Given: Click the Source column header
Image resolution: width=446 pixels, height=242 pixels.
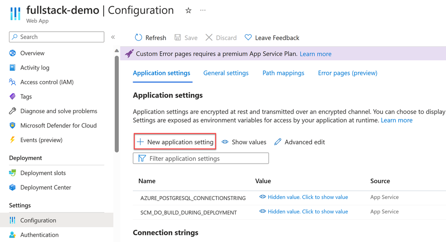Looking at the screenshot, I should click(x=380, y=181).
